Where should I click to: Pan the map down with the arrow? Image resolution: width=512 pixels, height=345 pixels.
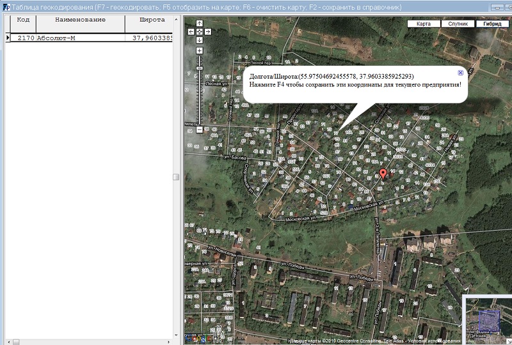coord(200,39)
